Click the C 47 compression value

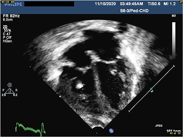click(x=6, y=34)
